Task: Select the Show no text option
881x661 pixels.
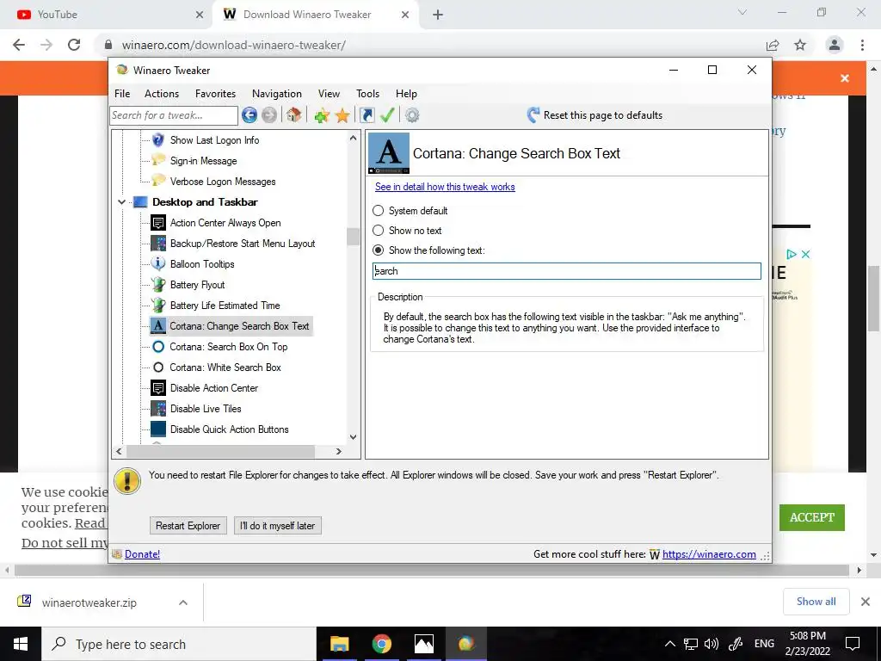Action: click(x=379, y=231)
